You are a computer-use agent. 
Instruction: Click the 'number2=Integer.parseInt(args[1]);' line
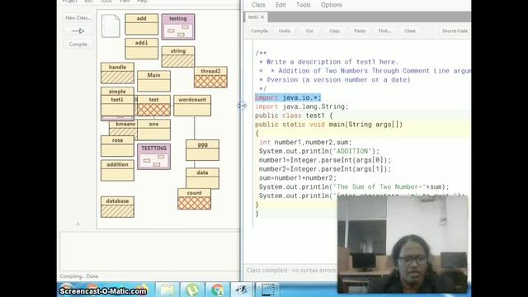(x=325, y=169)
